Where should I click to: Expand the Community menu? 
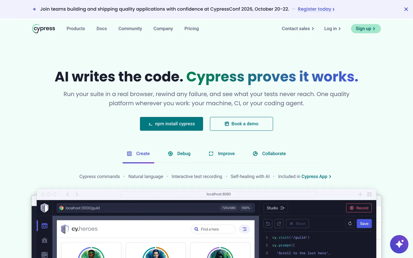click(x=130, y=29)
